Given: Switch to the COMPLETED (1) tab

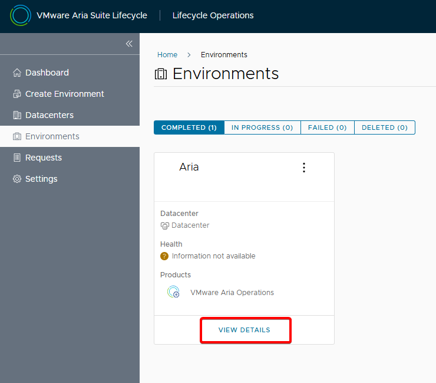Looking at the screenshot, I should click(189, 127).
